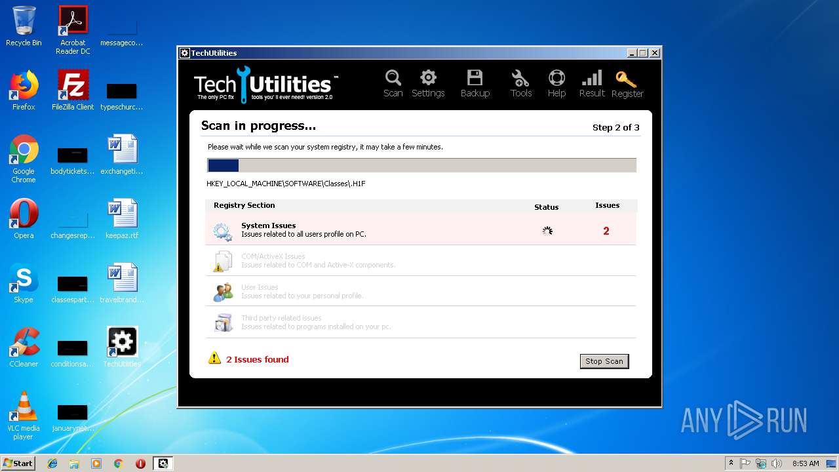Open TechUtilities desktop shortcut
Image resolution: width=839 pixels, height=472 pixels.
(x=122, y=347)
